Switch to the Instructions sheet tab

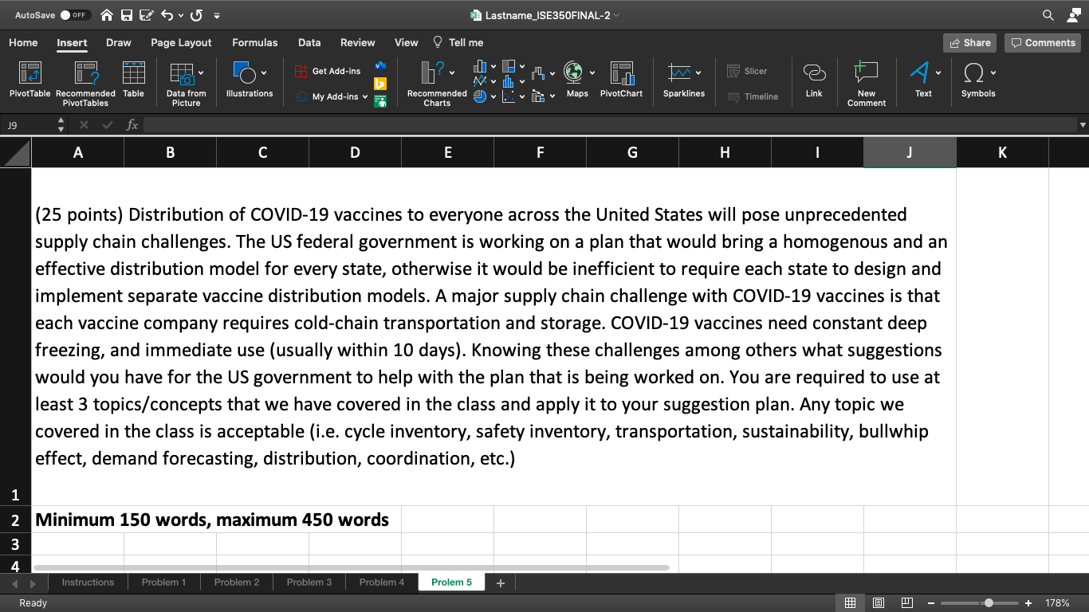pyautogui.click(x=88, y=583)
